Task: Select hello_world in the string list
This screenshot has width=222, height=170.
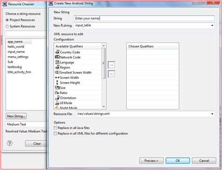Action: [16, 47]
